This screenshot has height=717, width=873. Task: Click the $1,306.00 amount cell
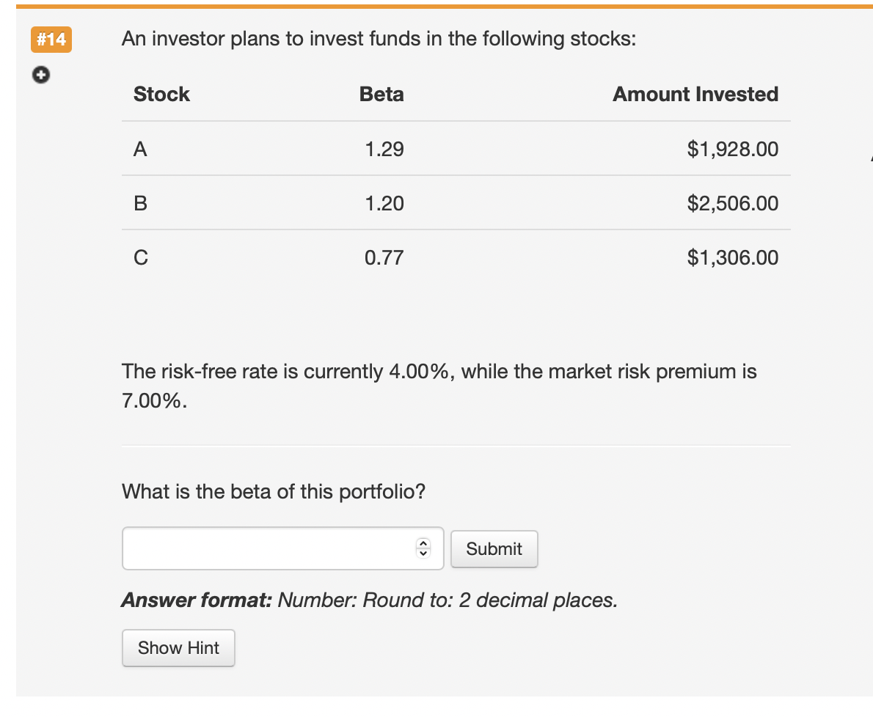(732, 258)
